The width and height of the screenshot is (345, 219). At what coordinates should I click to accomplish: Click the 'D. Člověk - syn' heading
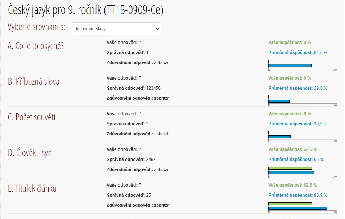point(30,153)
